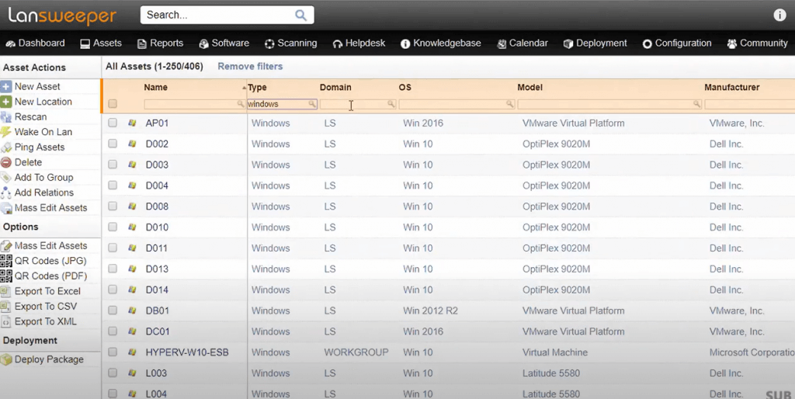This screenshot has height=399, width=795.
Task: Click the Windows icon beside DB01
Action: tap(132, 311)
